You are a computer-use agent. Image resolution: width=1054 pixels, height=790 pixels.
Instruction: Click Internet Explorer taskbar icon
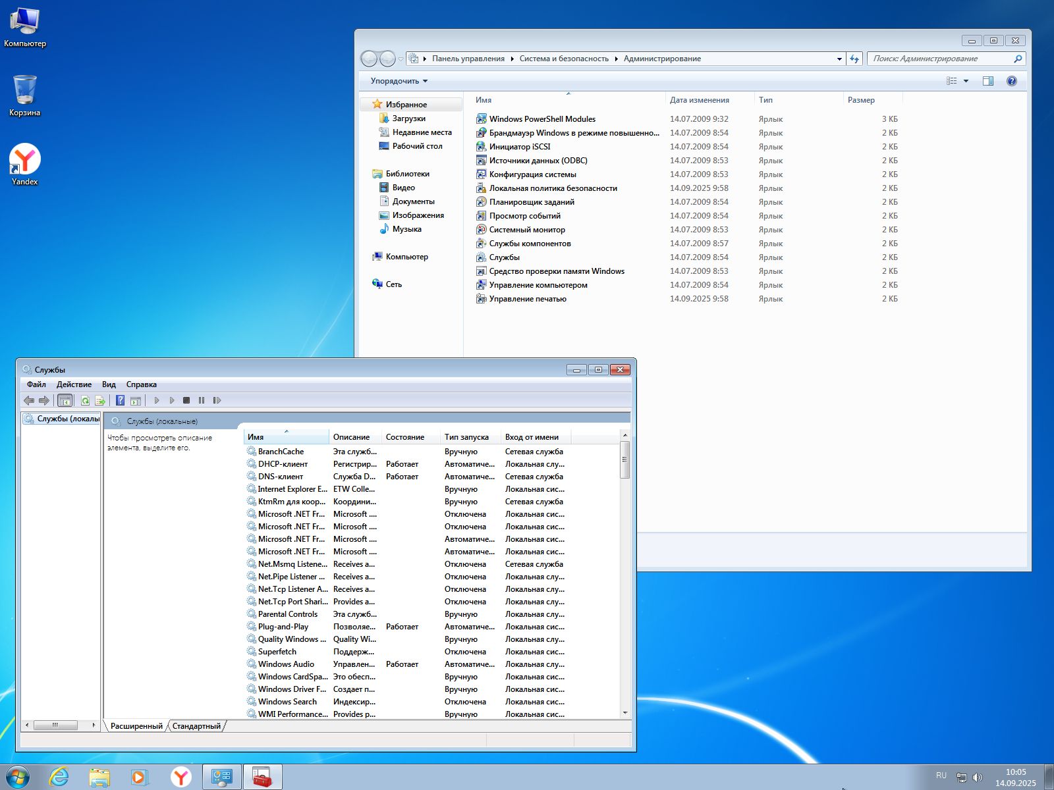pyautogui.click(x=59, y=777)
